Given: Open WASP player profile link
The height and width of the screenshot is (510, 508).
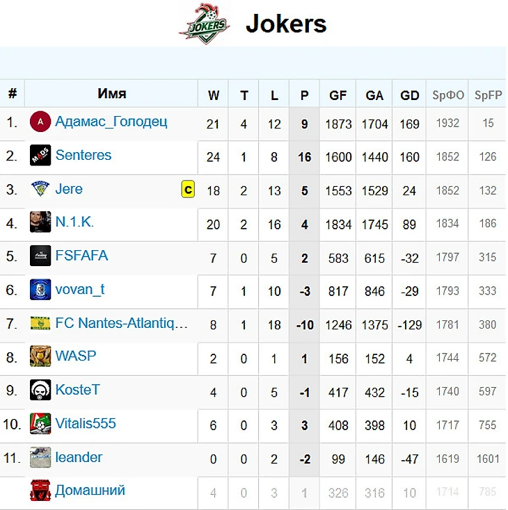Looking at the screenshot, I should 76,356.
